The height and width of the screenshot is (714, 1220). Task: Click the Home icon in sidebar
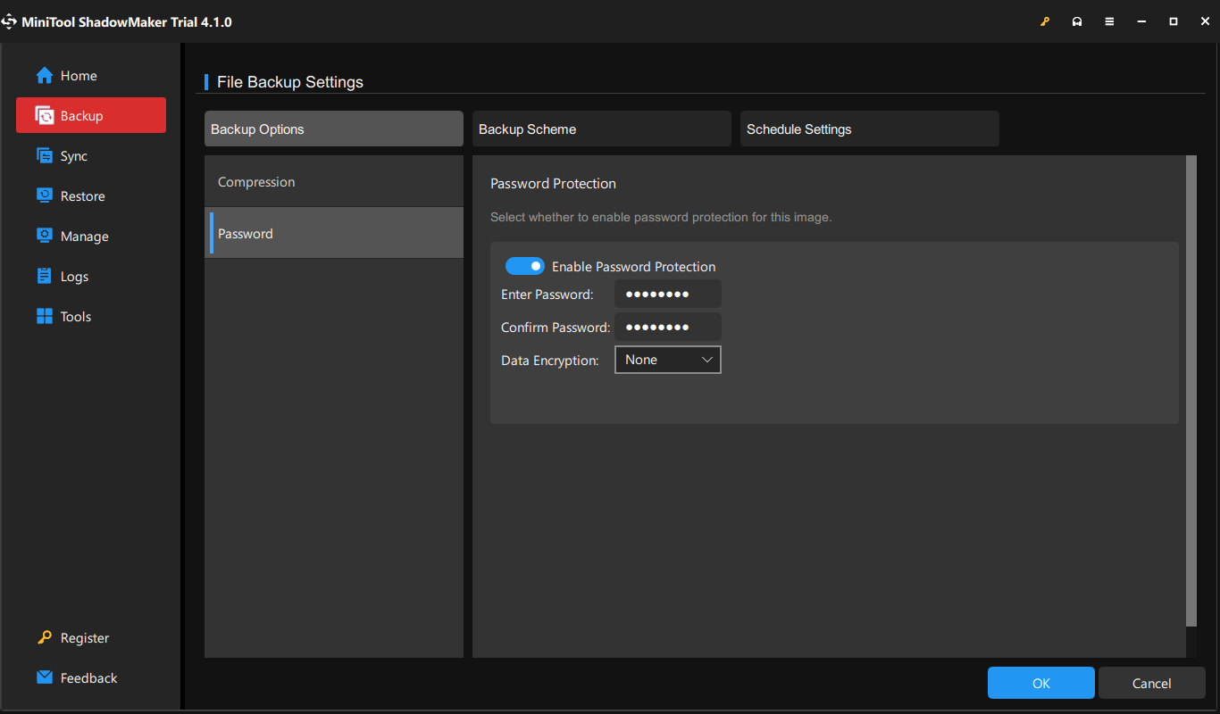pos(45,76)
